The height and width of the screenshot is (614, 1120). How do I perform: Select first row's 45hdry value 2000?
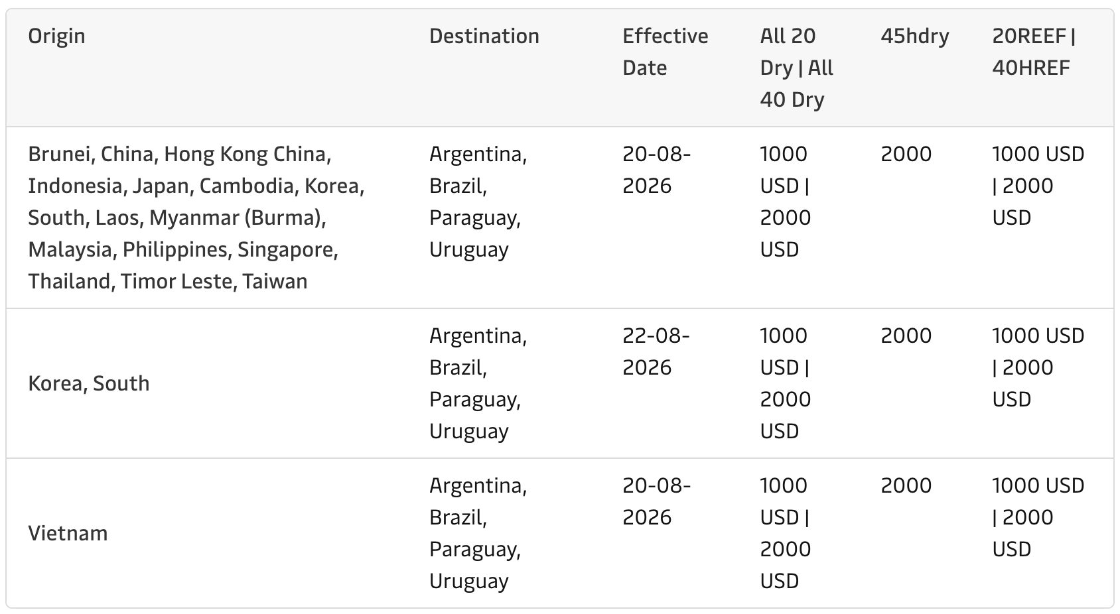click(x=906, y=154)
